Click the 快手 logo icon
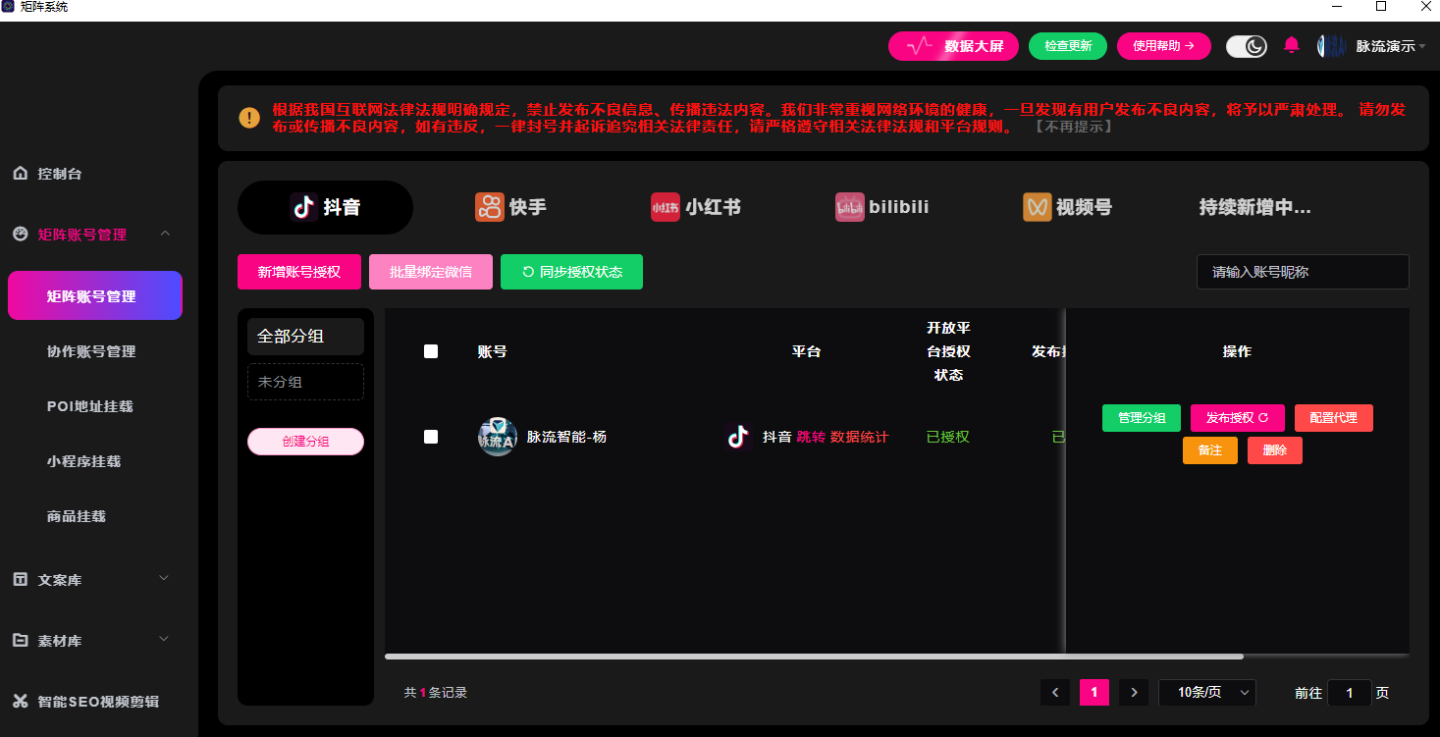1440x737 pixels. (x=489, y=207)
